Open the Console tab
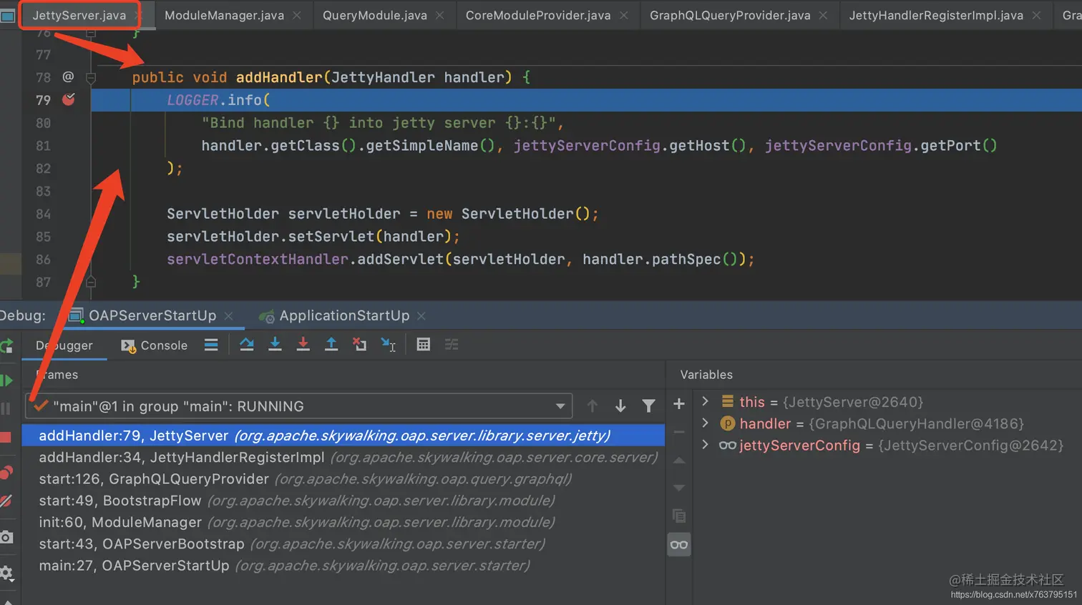The height and width of the screenshot is (605, 1082). [x=154, y=345]
